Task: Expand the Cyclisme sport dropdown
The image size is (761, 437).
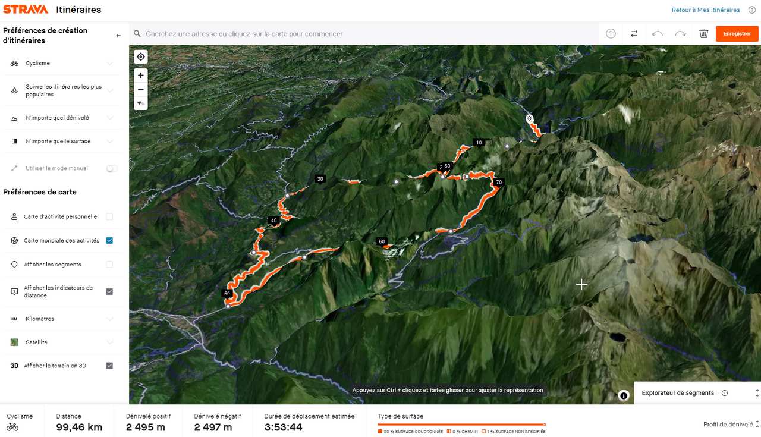Action: pos(62,63)
